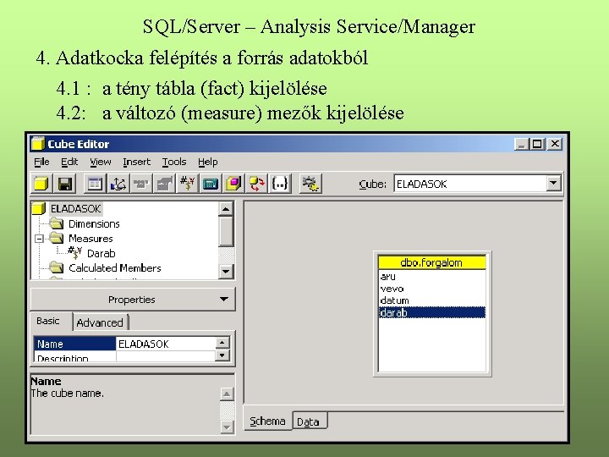The image size is (609, 457).
Task: Click the dimension axes toolbar icon
Action: 118,184
